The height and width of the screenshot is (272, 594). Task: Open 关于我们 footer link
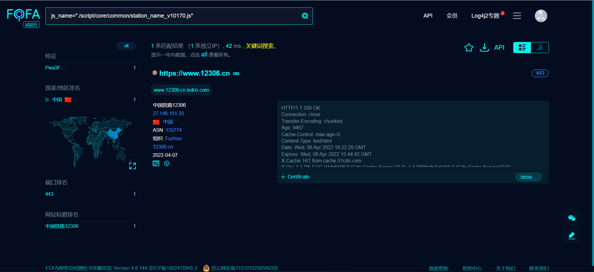coord(506,268)
